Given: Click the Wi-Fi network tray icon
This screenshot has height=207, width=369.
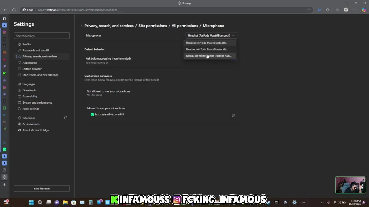Looking at the screenshot, I should tap(335, 202).
